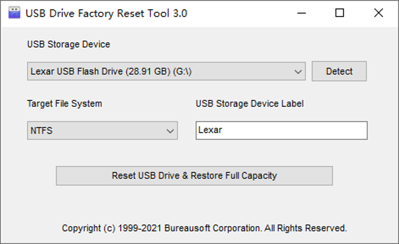Focus the Lexar device label text field
399x244 pixels.
pyautogui.click(x=281, y=131)
